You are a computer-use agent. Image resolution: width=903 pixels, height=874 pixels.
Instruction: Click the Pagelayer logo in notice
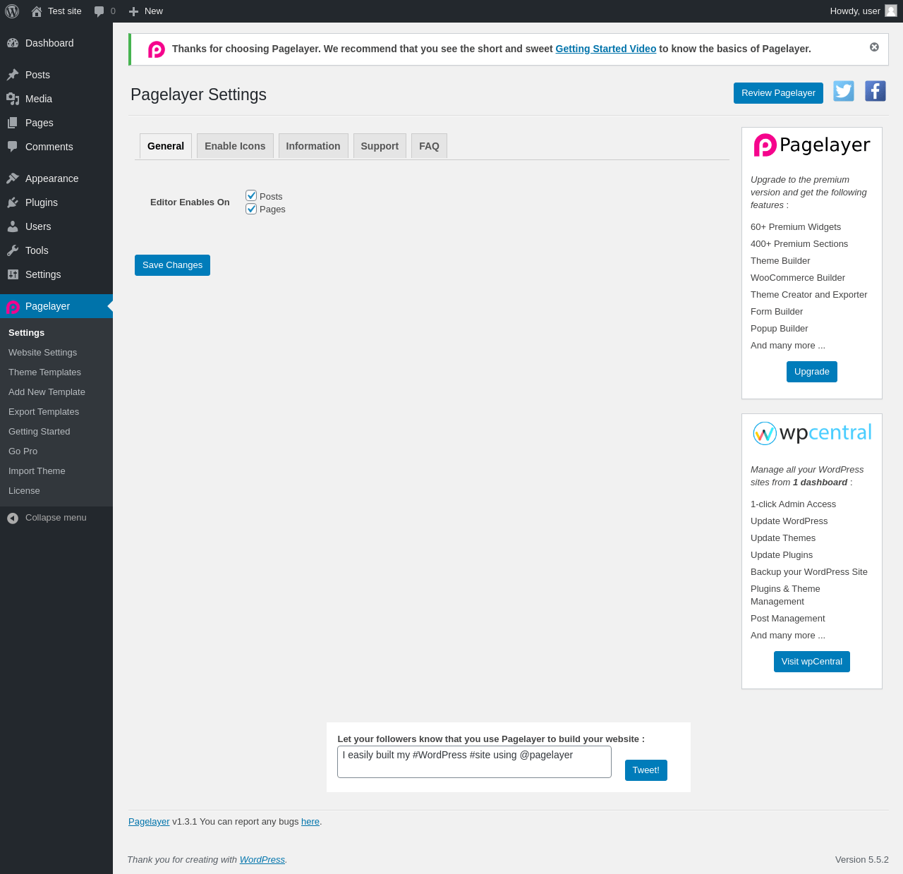coord(157,49)
